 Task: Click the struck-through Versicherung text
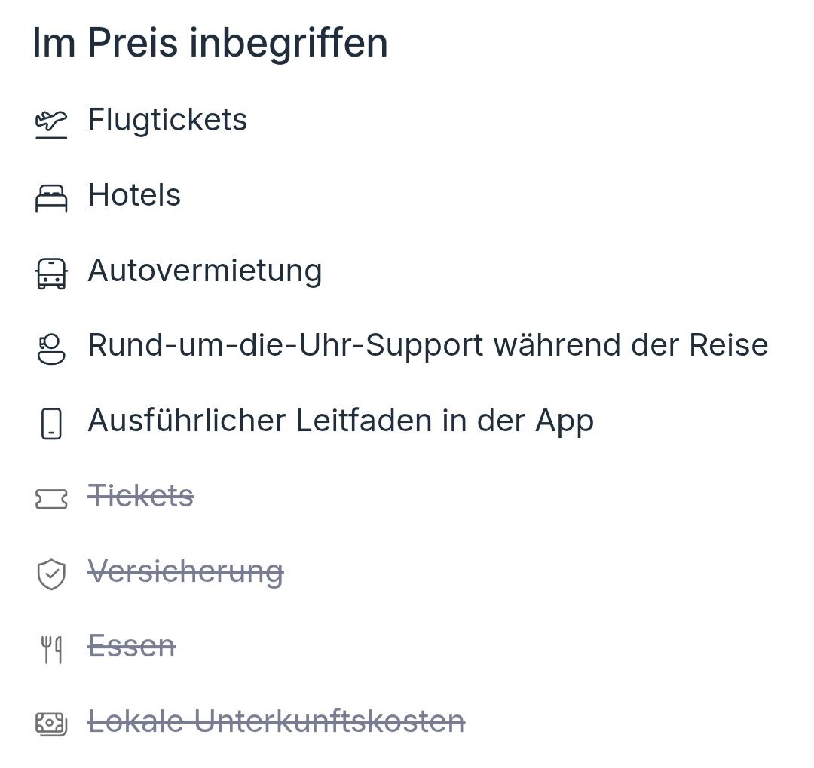(x=185, y=571)
